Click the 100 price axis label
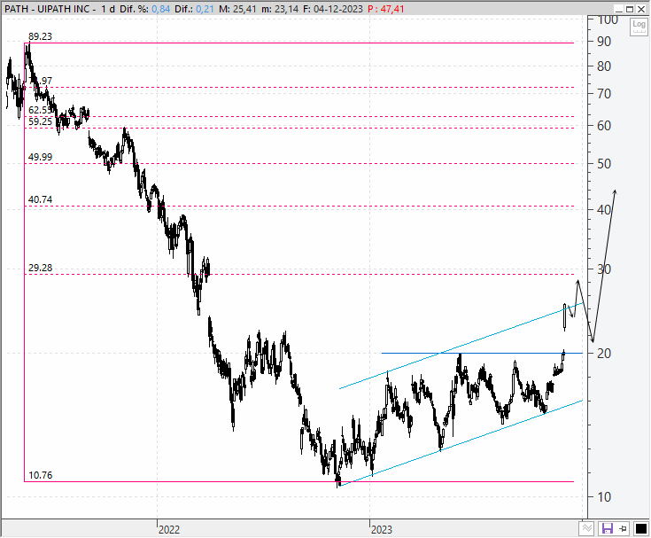This screenshot has height=538, width=651. point(608,19)
